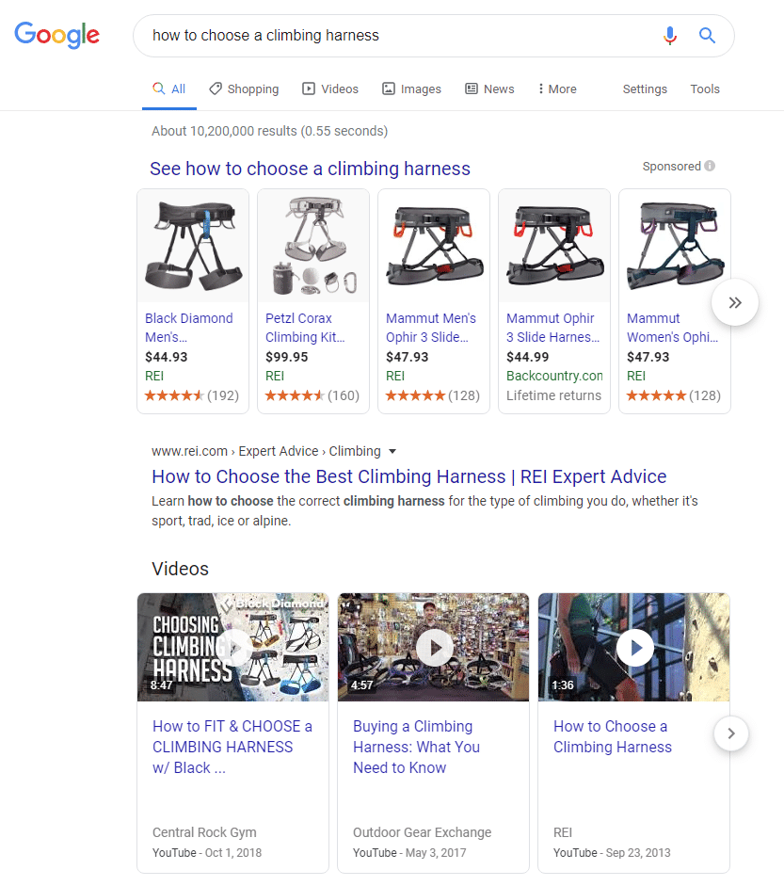Open Mammut Ophir 3 Slide Harness link
This screenshot has height=886, width=784.
[553, 328]
